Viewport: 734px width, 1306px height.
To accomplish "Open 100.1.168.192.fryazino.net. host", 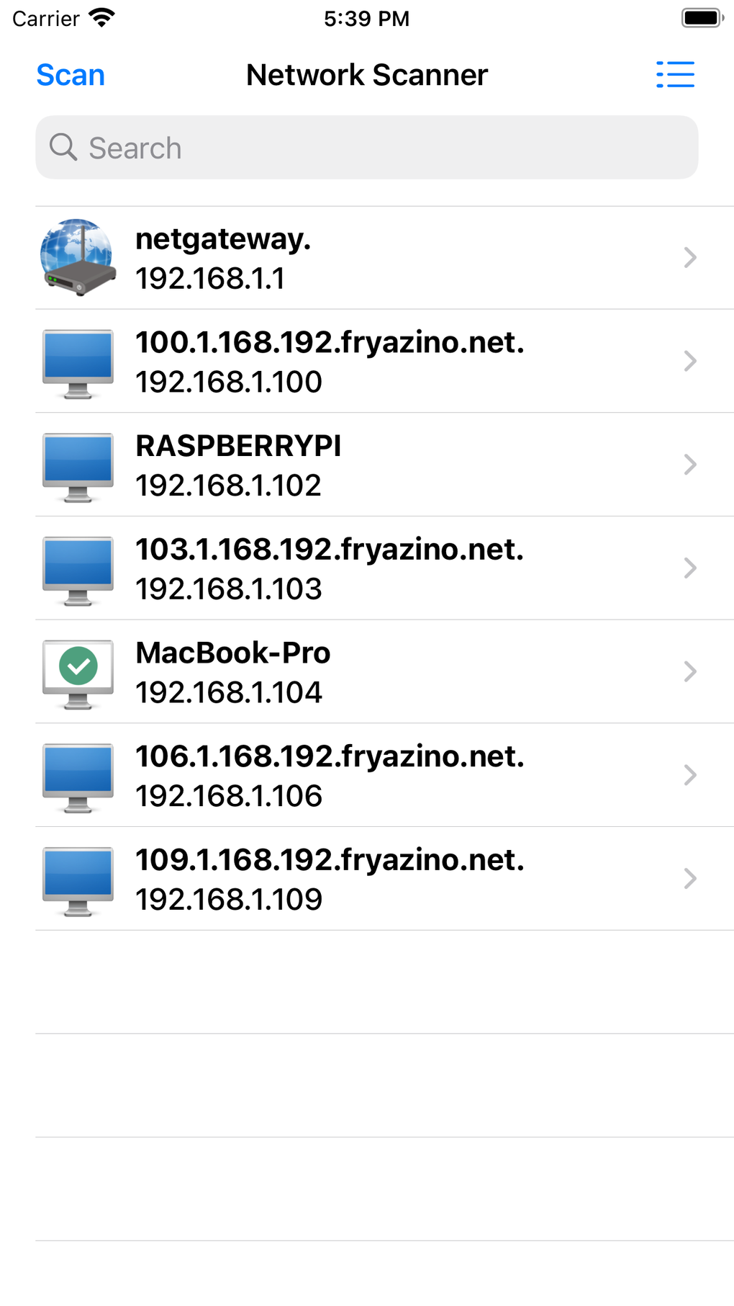I will click(x=330, y=342).
